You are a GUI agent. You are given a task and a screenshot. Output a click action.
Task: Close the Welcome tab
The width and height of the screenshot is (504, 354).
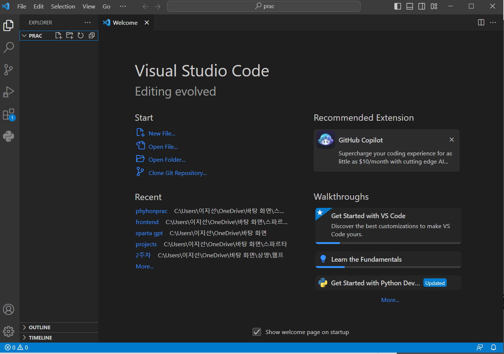147,23
